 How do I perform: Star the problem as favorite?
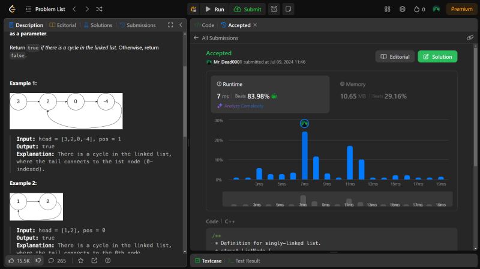[81, 261]
